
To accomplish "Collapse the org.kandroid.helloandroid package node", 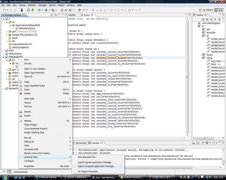I will pos(10,25).
